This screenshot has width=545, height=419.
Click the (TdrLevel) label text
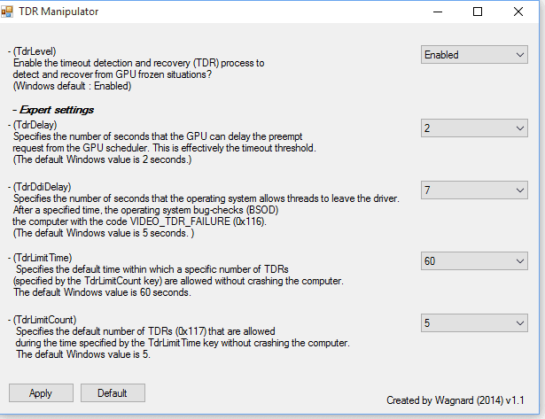click(x=35, y=51)
